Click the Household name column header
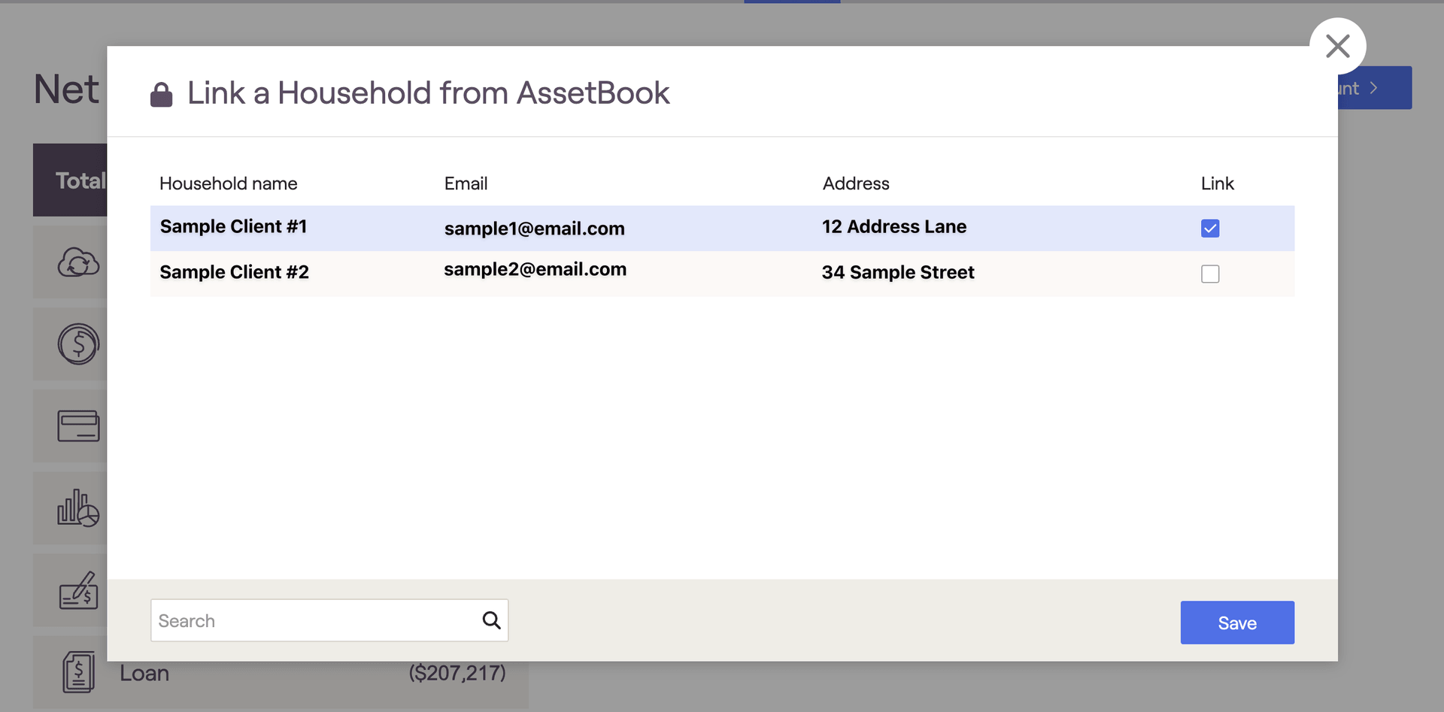This screenshot has width=1444, height=712. tap(229, 183)
